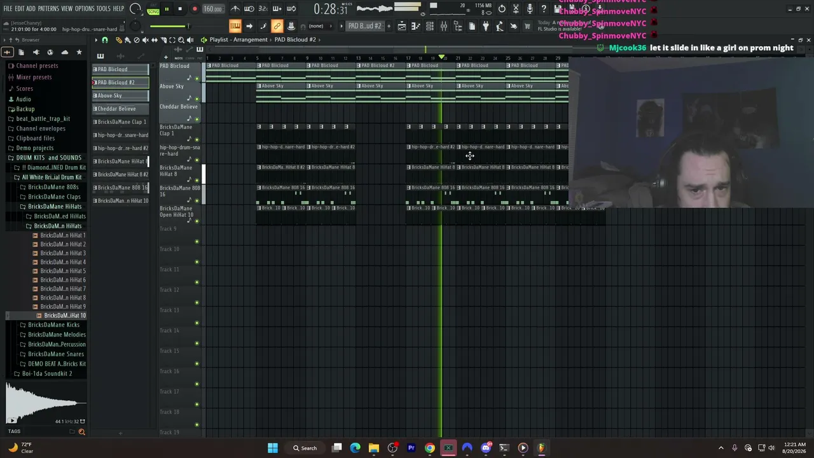
Task: Toggle the playlist snap magnet icon
Action: click(x=105, y=39)
